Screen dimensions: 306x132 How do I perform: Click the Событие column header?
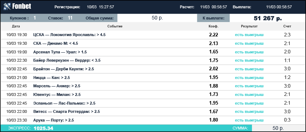[115, 26]
